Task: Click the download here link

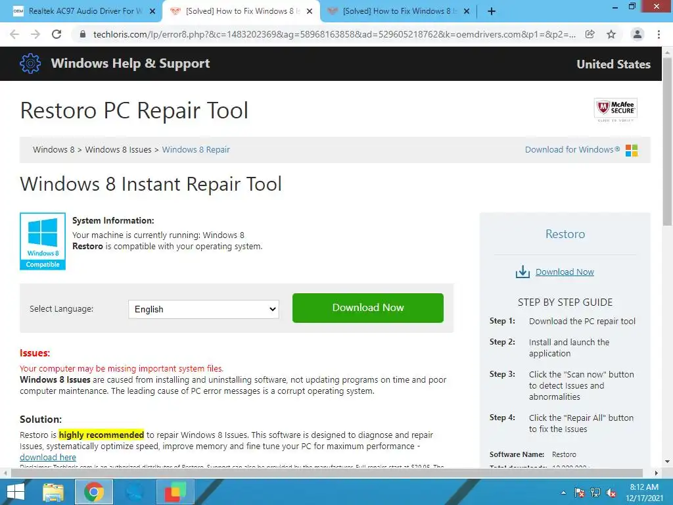Action: point(47,458)
